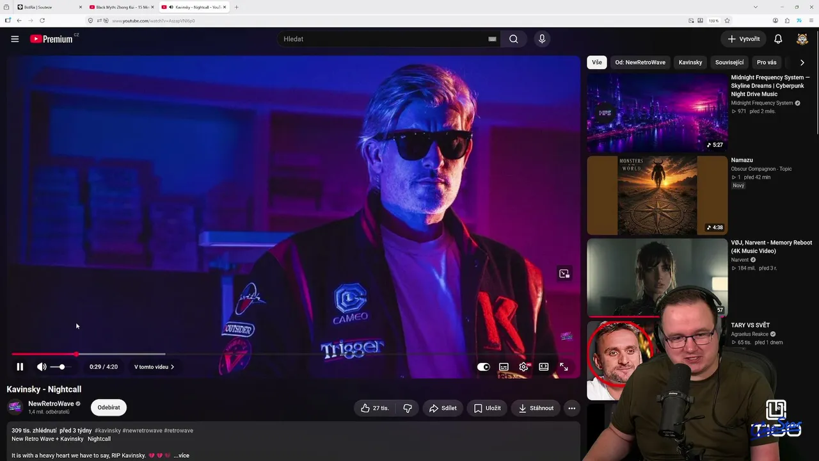Open the NewRetroWave channel avatar
The width and height of the screenshot is (819, 461).
(15, 407)
